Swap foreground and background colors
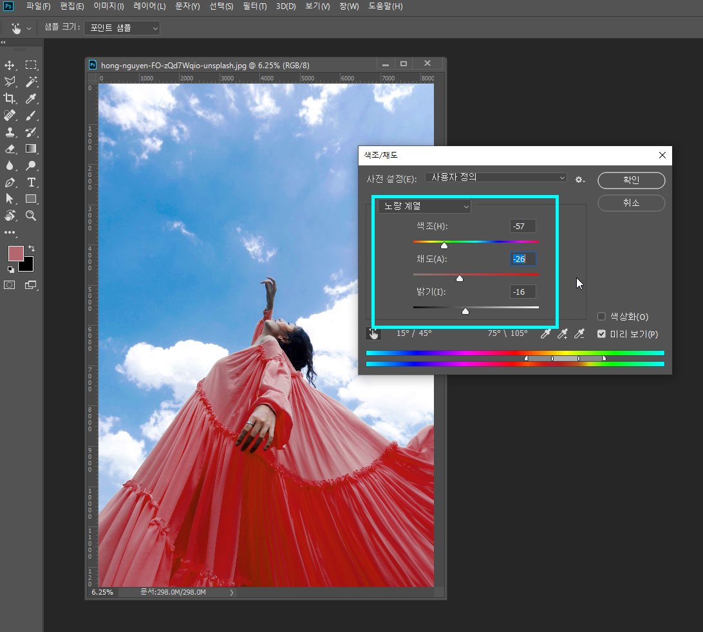The width and height of the screenshot is (703, 632). click(32, 248)
